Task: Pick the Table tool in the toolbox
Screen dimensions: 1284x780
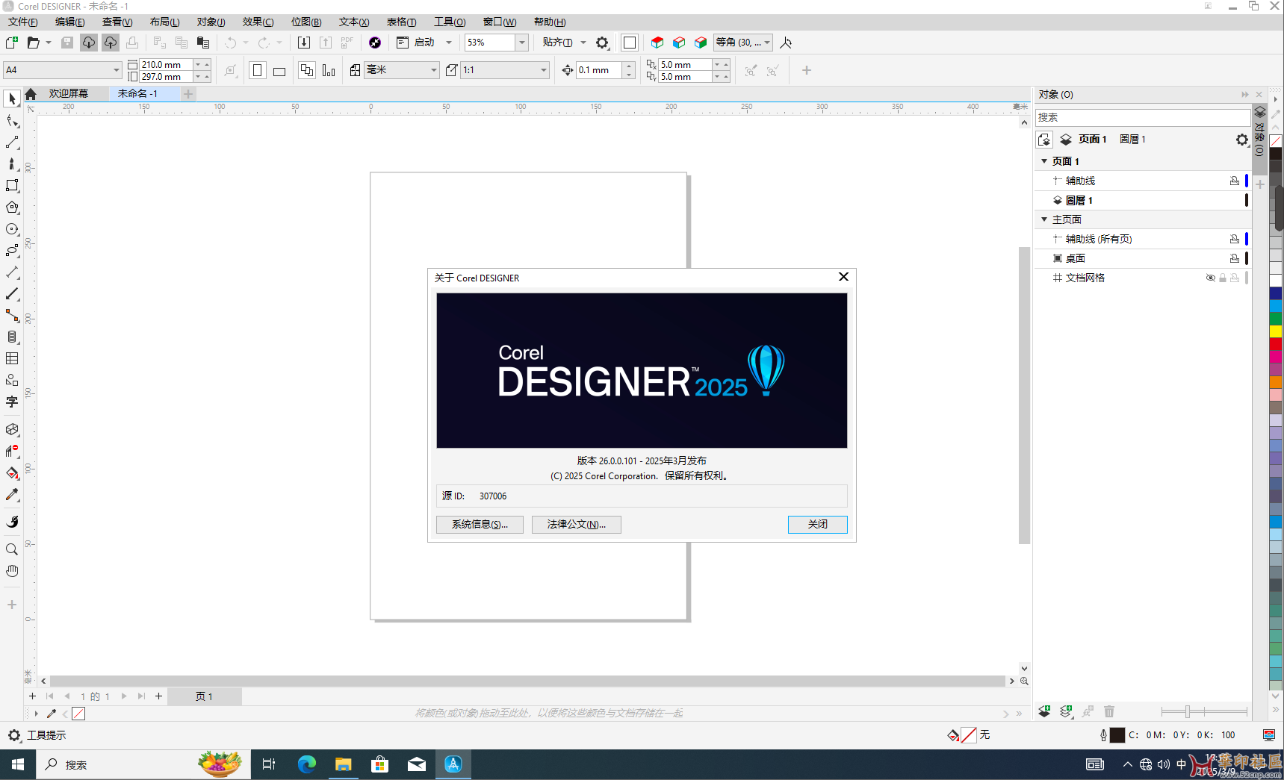Action: (12, 359)
